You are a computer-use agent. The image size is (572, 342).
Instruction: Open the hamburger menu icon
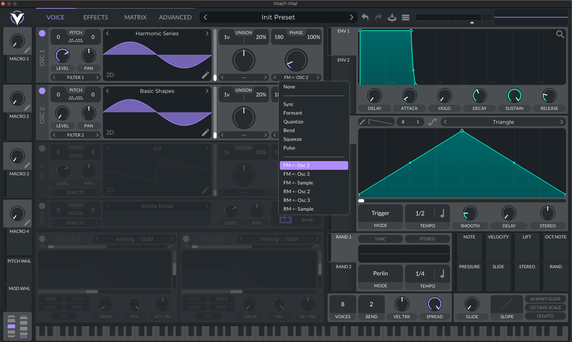405,17
